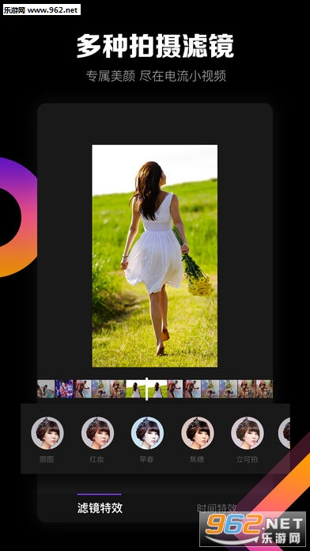Select the white dress frame left of playhead

pos(136,389)
